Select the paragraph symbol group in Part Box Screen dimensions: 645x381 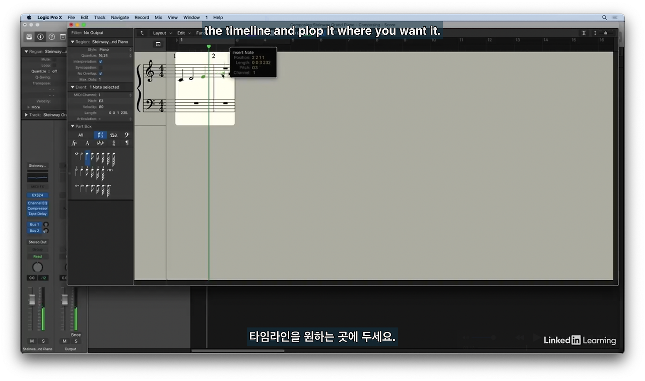[126, 143]
